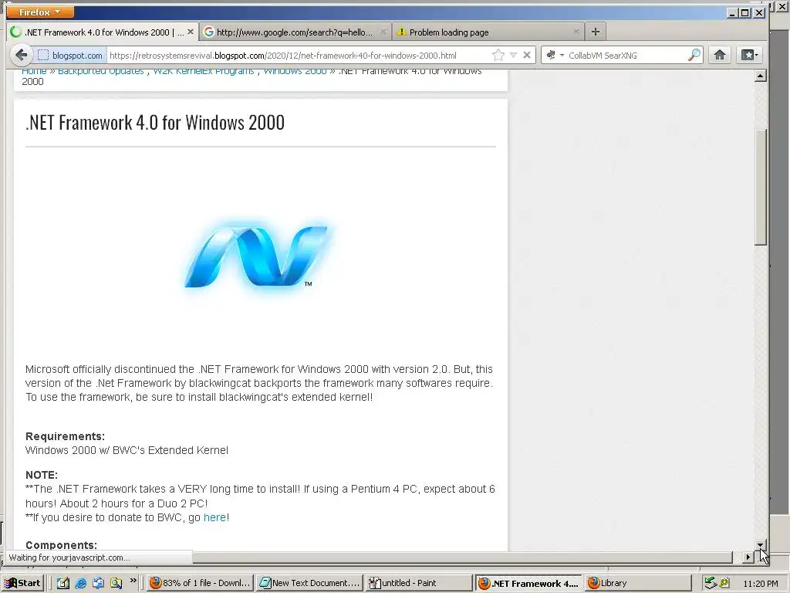This screenshot has width=790, height=593.
Task: Open the search engine selector dropdown
Action: pyautogui.click(x=555, y=55)
